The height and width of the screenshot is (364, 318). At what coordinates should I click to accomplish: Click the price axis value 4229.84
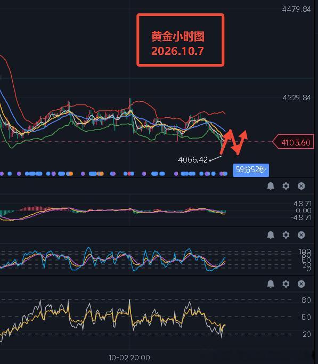297,98
